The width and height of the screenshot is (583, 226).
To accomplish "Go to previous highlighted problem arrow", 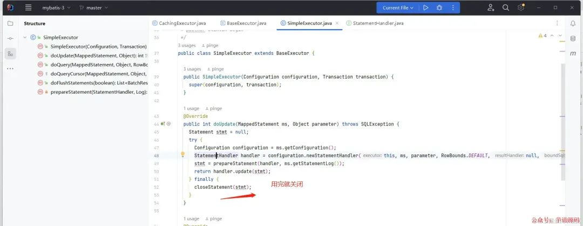I will pyautogui.click(x=552, y=36).
